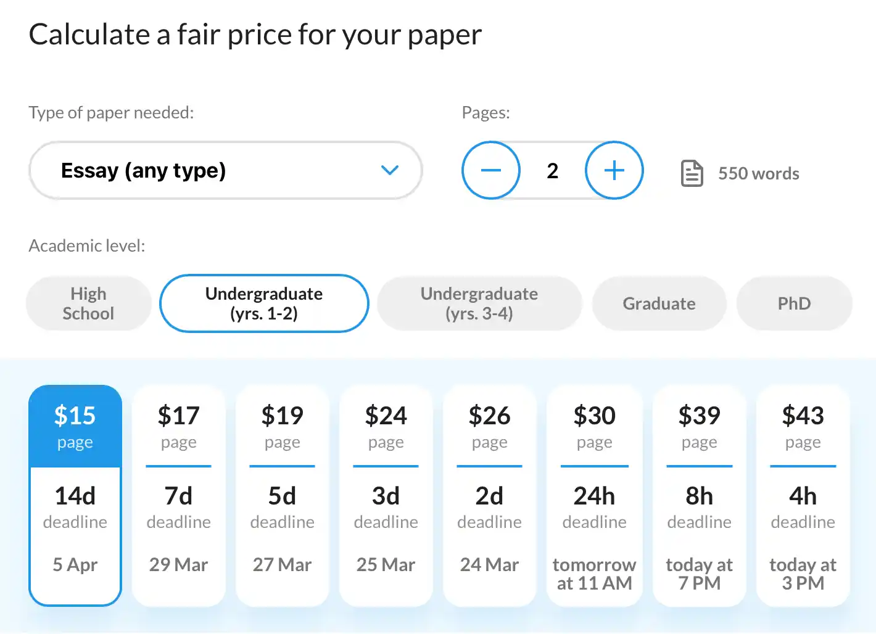Click the pages number field showing 2
The height and width of the screenshot is (634, 876).
tap(553, 170)
